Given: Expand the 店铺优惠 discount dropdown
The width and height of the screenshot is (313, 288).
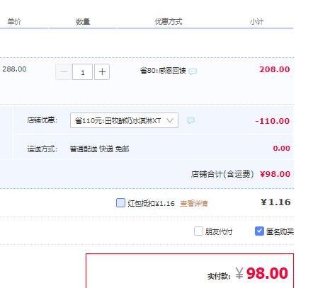Looking at the screenshot, I should [x=124, y=120].
